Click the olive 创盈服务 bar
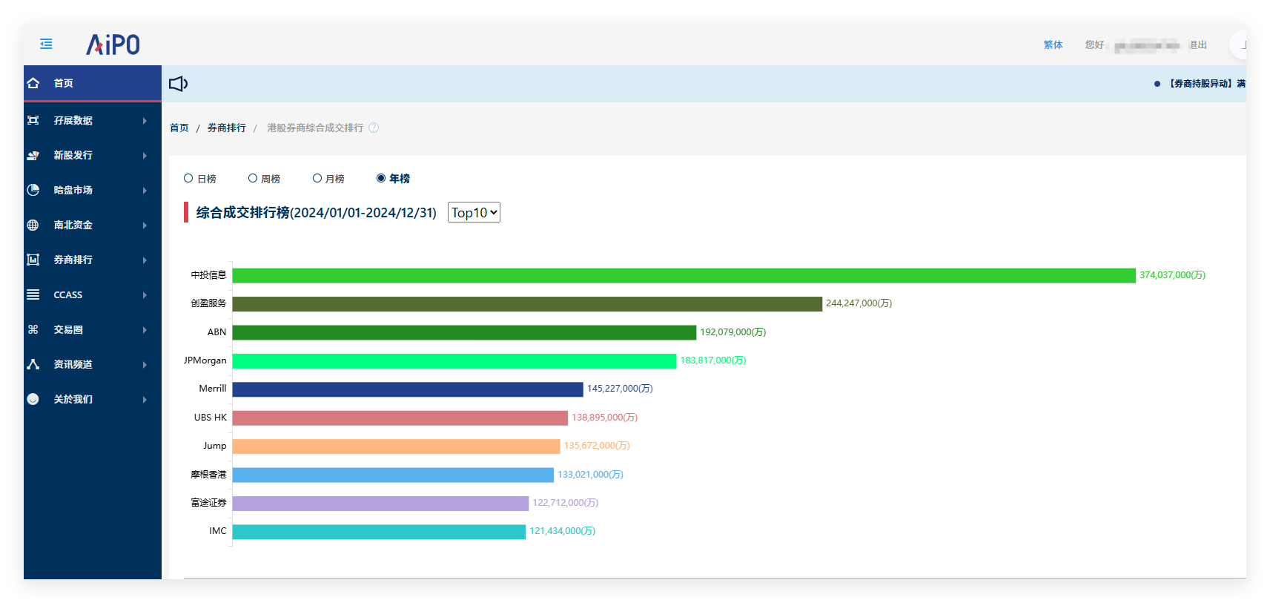The height and width of the screenshot is (603, 1270). tap(527, 304)
